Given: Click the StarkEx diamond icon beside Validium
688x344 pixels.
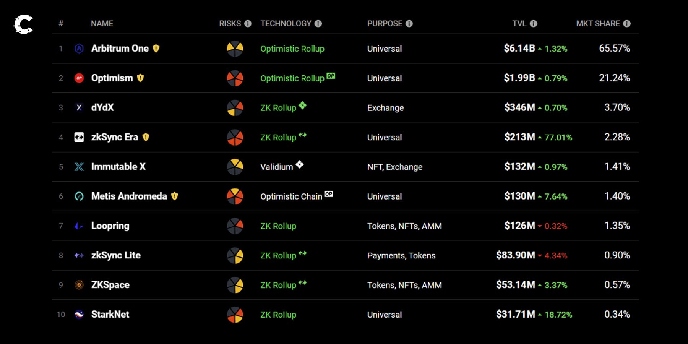Looking at the screenshot, I should (300, 164).
